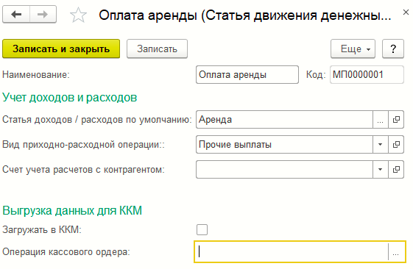Screen dimensions: 413x269
Task: Click the Записать button
Action: tap(158, 49)
